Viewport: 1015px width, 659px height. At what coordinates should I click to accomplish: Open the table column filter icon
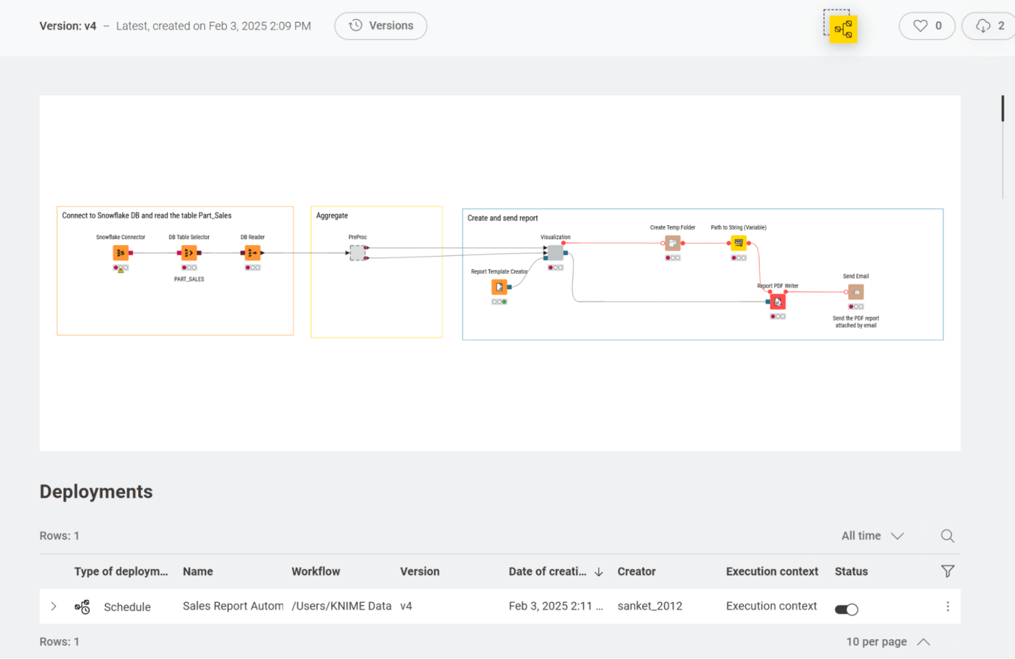(x=948, y=571)
